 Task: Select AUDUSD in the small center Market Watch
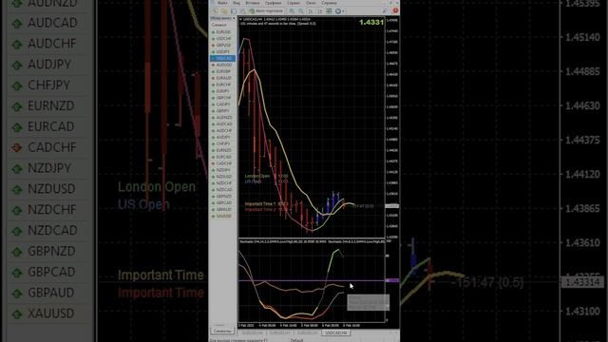(x=222, y=66)
